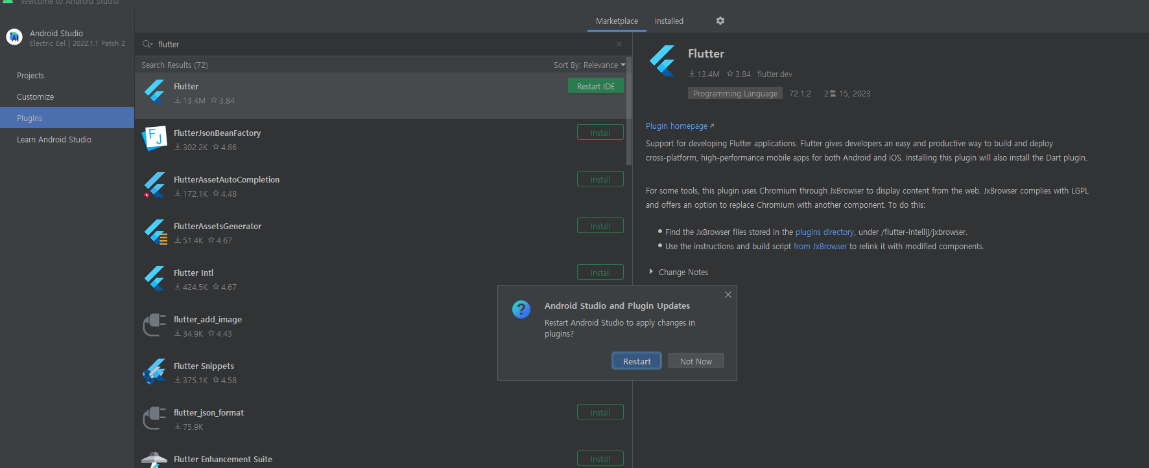Open the Sort By Relevance dropdown
1149x468 pixels.
(589, 65)
